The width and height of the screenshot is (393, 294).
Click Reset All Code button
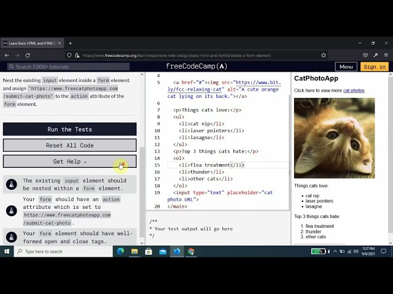(x=69, y=145)
